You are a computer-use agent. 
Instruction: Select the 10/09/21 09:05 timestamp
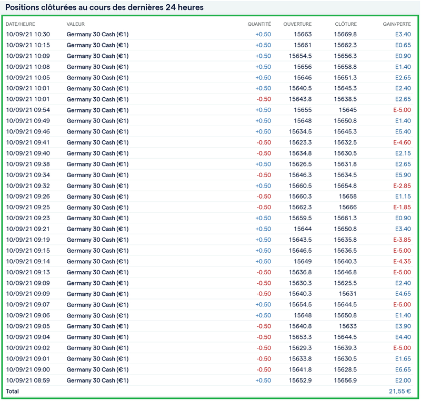(x=28, y=326)
